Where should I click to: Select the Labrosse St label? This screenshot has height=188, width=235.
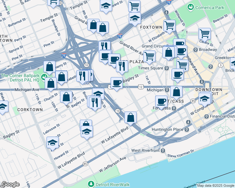coord(52,129)
